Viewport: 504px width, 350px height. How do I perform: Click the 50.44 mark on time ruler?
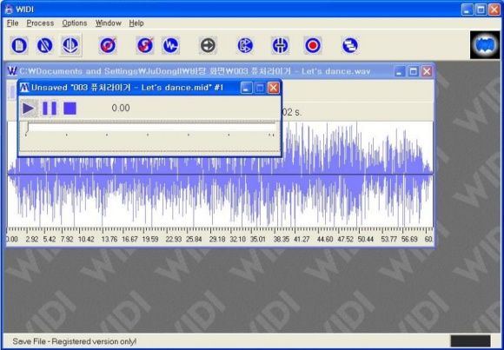(x=366, y=240)
